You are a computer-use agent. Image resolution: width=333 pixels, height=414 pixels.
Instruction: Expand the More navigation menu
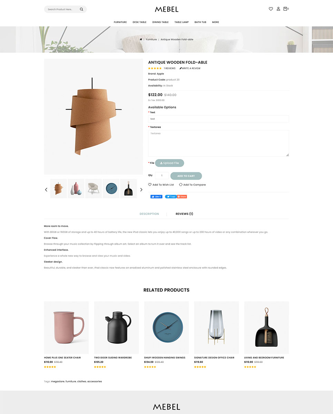click(215, 22)
